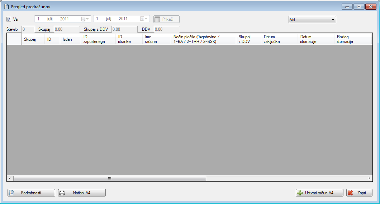Sort by the Ime računa column header
380x204 pixels.
(157, 39)
